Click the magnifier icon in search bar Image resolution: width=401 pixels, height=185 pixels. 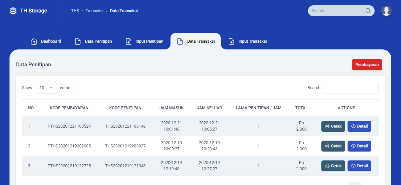tap(368, 11)
